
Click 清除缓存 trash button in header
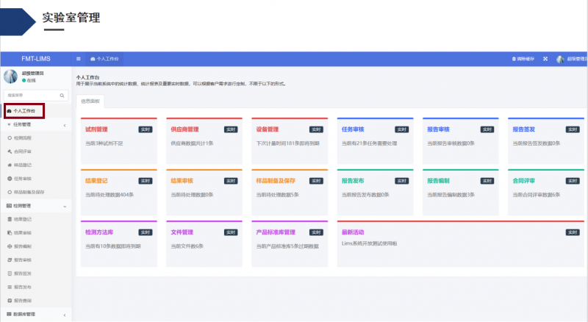[x=523, y=59]
